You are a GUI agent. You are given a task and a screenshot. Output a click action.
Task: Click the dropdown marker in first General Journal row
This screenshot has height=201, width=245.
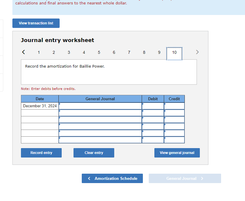click(x=60, y=104)
